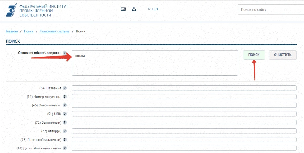This screenshot has height=153, width=304.
Task: Open Поисковая система breadcrumb link
Action: pos(55,31)
